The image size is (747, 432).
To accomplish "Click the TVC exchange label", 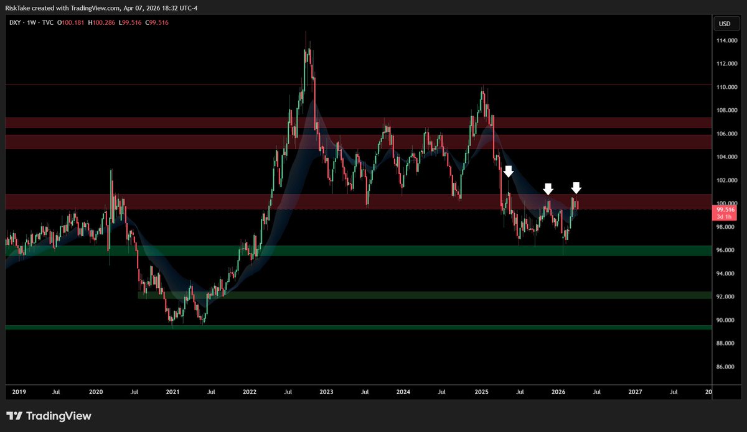I will coord(47,22).
